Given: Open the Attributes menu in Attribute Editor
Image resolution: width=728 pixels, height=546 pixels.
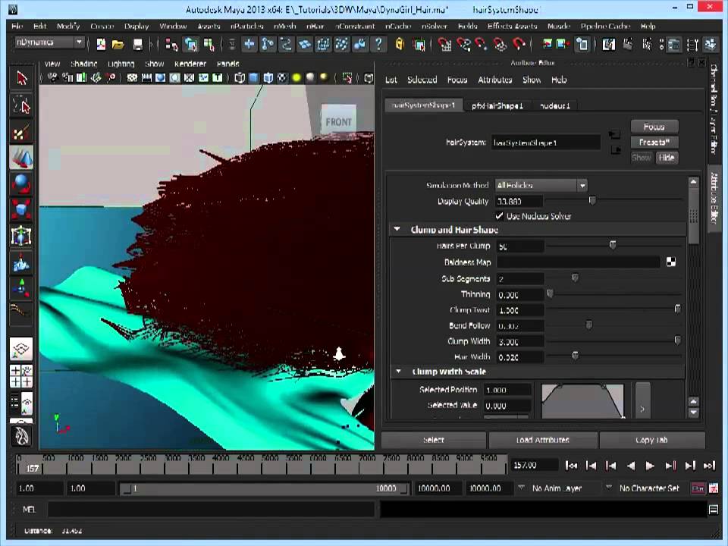Looking at the screenshot, I should click(x=495, y=80).
